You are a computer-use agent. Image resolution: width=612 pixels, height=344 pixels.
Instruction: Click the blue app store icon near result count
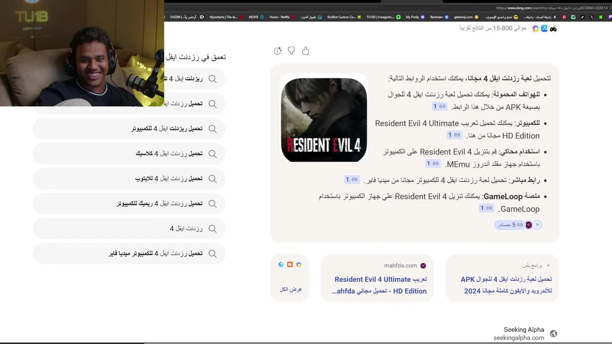click(544, 29)
